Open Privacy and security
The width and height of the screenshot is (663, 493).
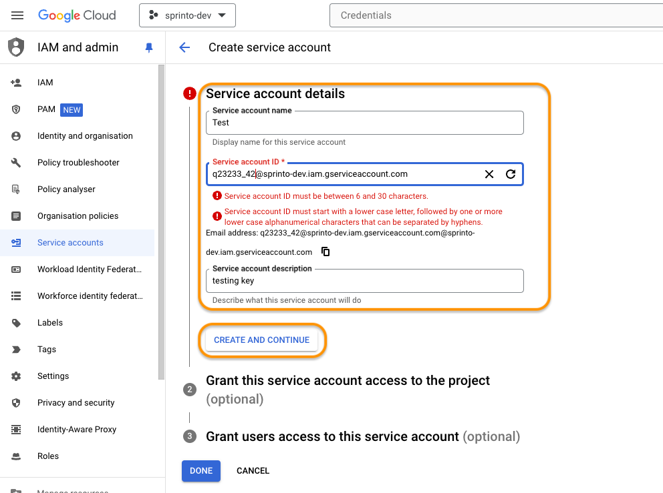coord(78,403)
